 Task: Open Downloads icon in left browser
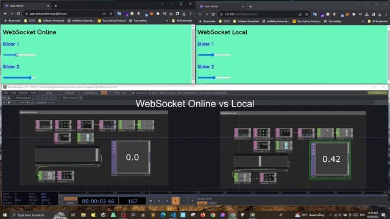tap(171, 13)
